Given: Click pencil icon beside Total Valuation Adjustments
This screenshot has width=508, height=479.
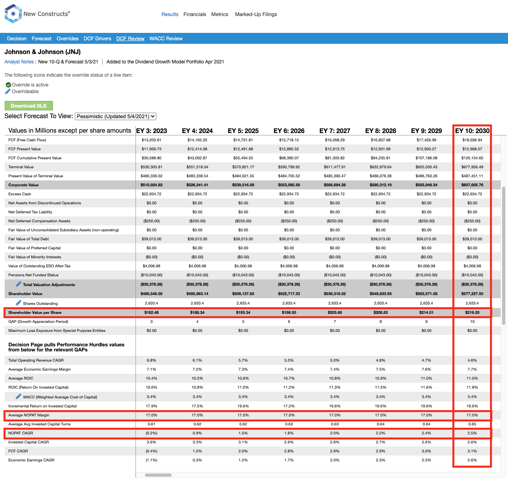Looking at the screenshot, I should point(18,284).
